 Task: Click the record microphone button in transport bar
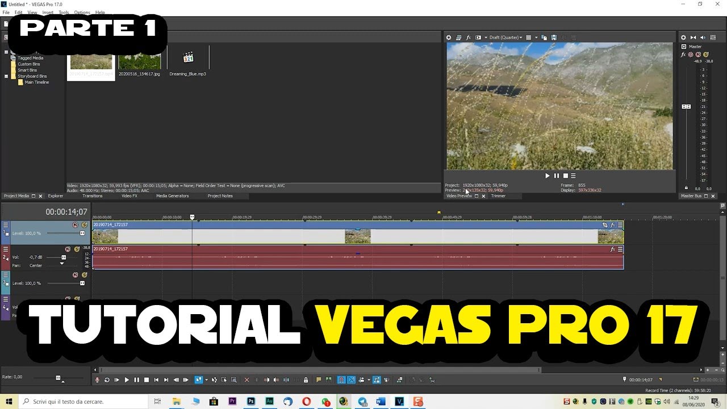(x=97, y=379)
